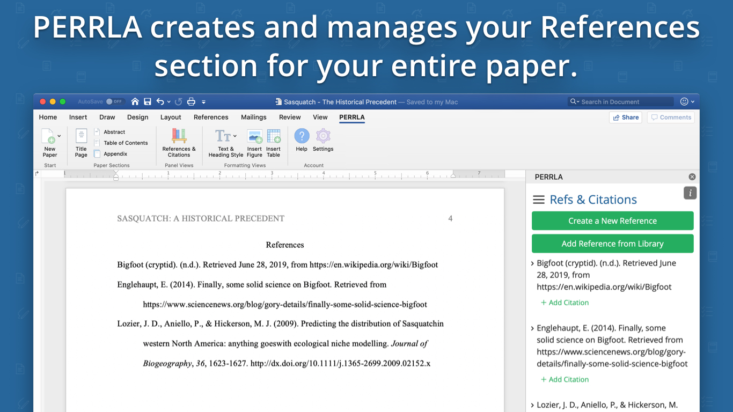Open the References ribbon tab
733x412 pixels.
tap(211, 117)
